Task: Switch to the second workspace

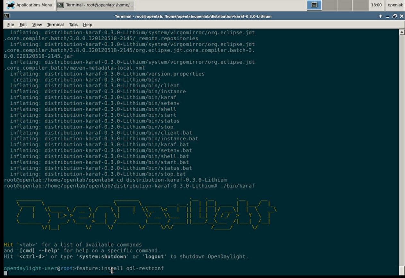Action: tap(330, 5)
